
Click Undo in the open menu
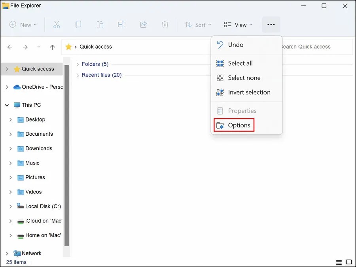click(x=236, y=45)
